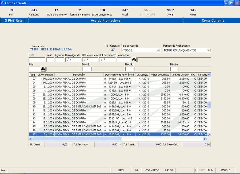The height and width of the screenshot is (174, 240).
Task: Click the Nota input field
Action: tap(37, 60)
